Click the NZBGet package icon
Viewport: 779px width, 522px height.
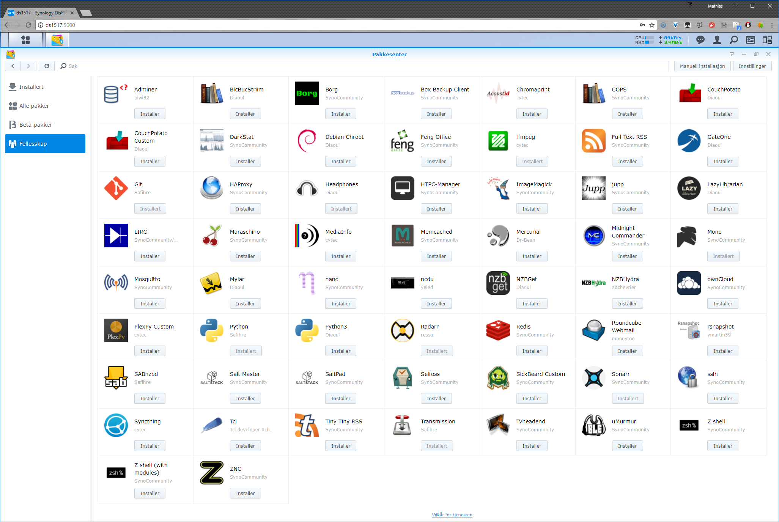coord(498,283)
